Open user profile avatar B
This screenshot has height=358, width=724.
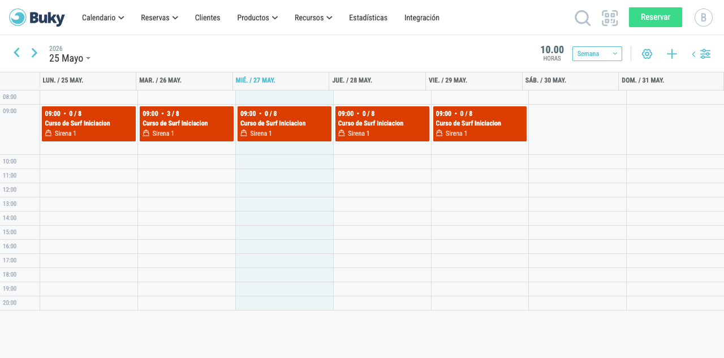click(703, 18)
